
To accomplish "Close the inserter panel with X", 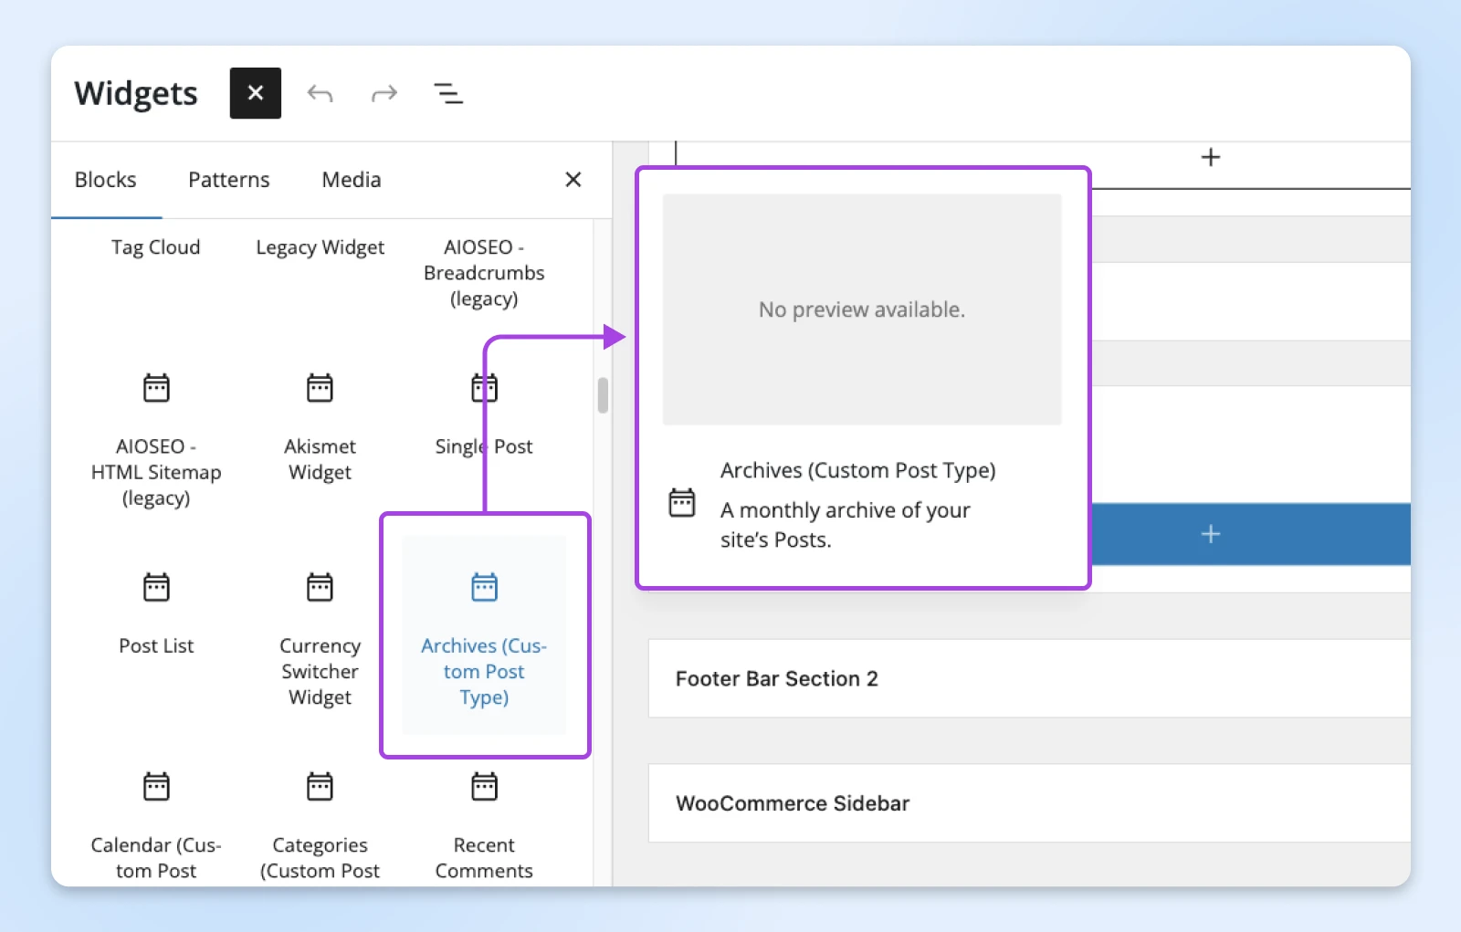I will tap(573, 180).
